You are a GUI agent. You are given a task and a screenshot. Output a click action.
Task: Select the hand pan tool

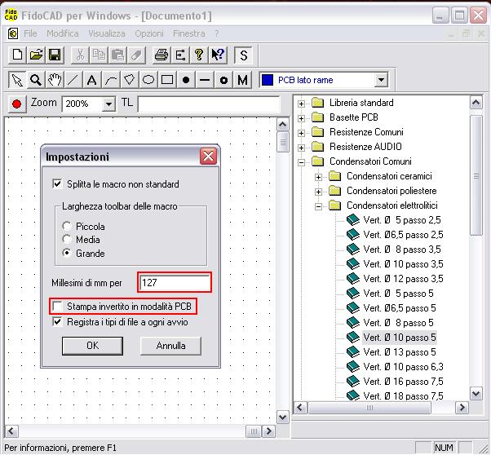(55, 80)
